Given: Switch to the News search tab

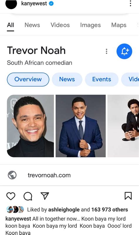Looking at the screenshot, I should point(32,25).
